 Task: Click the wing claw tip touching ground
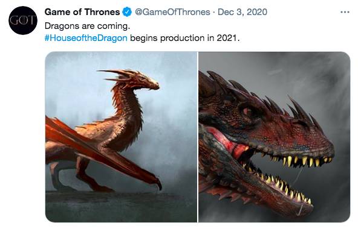[158, 184]
